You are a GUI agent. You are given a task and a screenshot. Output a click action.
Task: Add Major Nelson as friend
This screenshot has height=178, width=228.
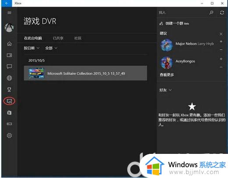(x=221, y=42)
